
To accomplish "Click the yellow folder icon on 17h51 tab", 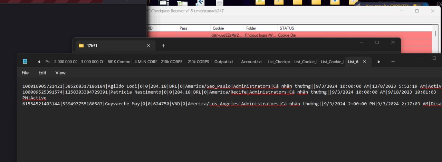I will 81,46.
